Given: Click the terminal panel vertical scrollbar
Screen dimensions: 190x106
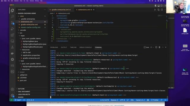Looking at the screenshot, I should [167, 97].
